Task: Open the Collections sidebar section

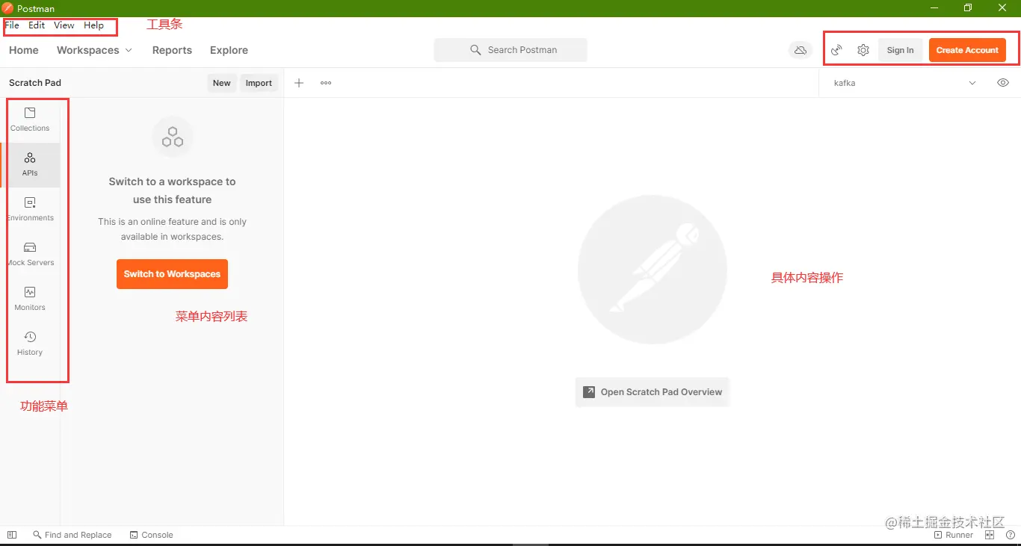Action: 30,120
